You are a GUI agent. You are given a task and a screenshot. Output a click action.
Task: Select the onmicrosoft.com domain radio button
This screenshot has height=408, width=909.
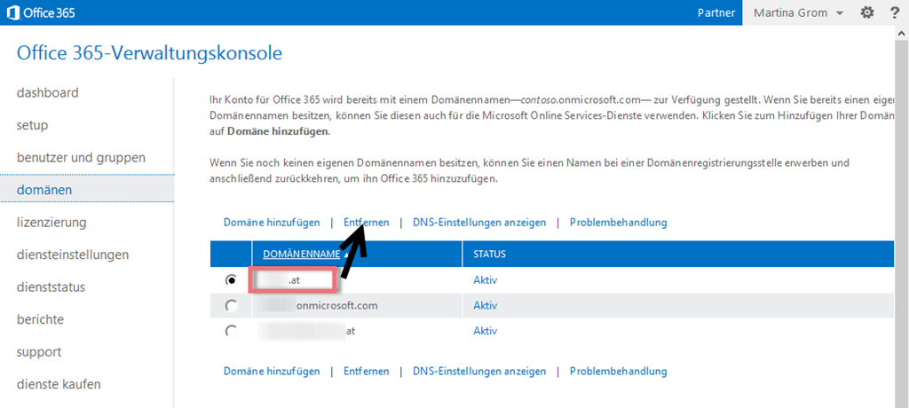(x=232, y=305)
